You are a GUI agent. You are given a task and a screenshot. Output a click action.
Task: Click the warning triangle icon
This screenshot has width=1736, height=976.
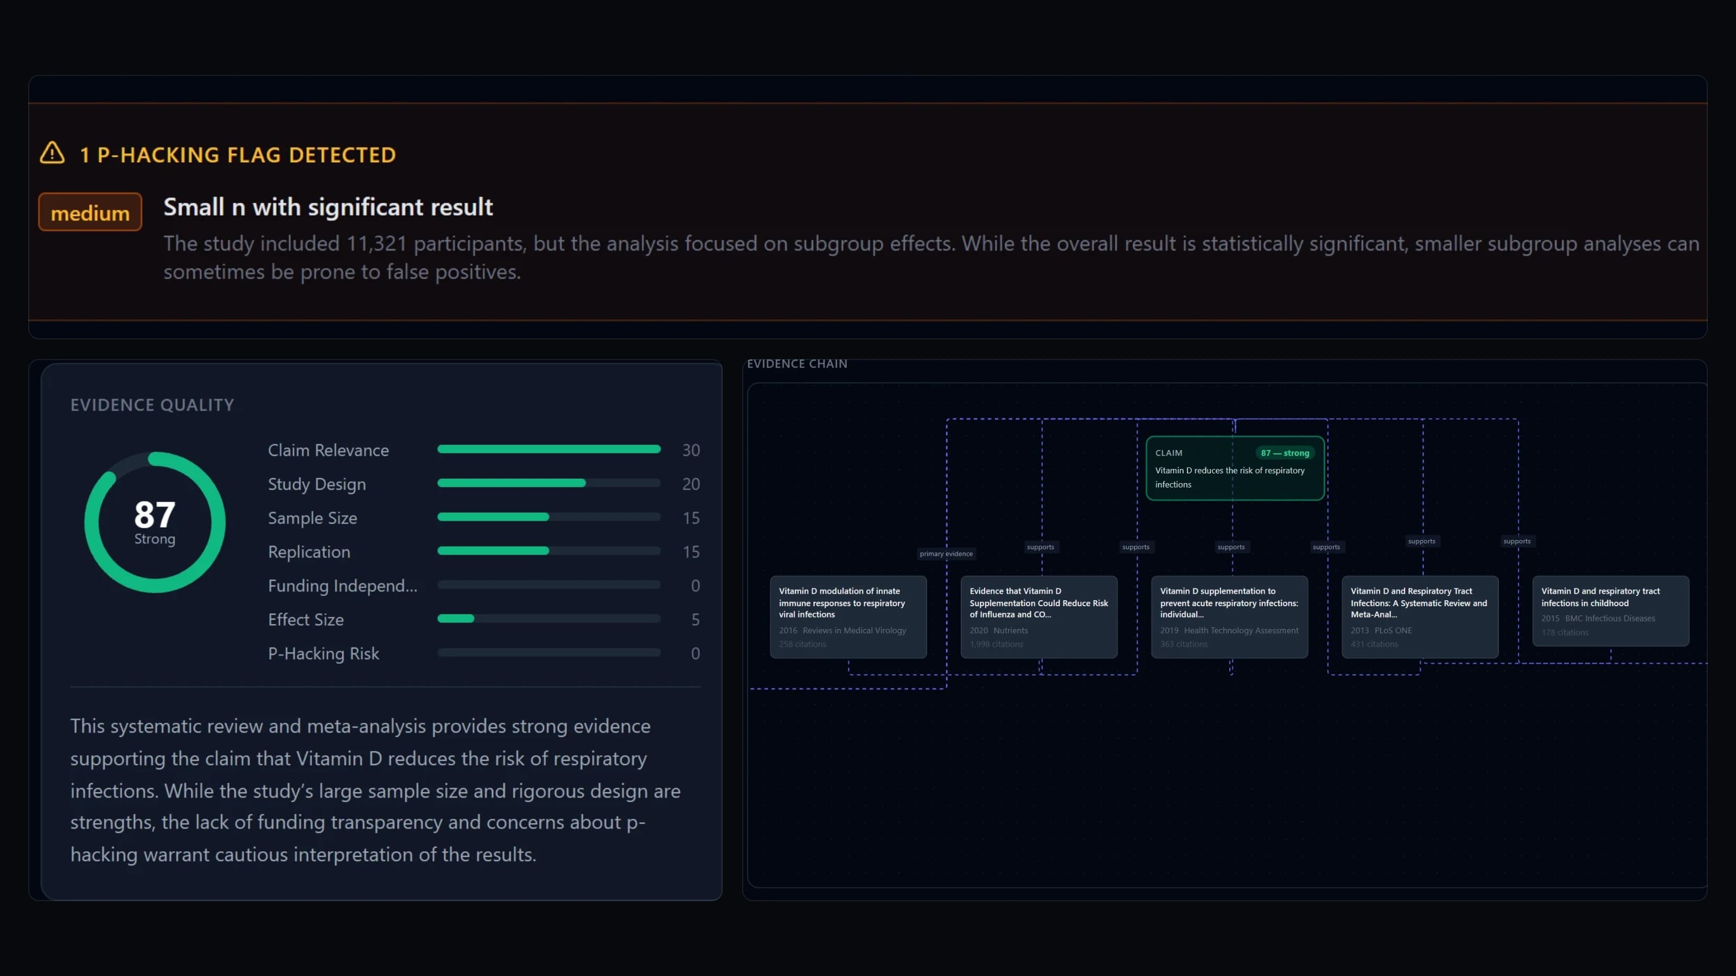point(52,153)
